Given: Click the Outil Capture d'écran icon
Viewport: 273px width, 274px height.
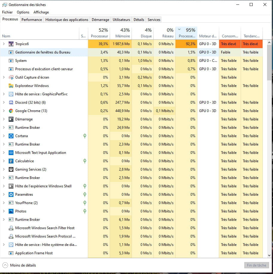Looking at the screenshot, I should pyautogui.click(x=11, y=77).
